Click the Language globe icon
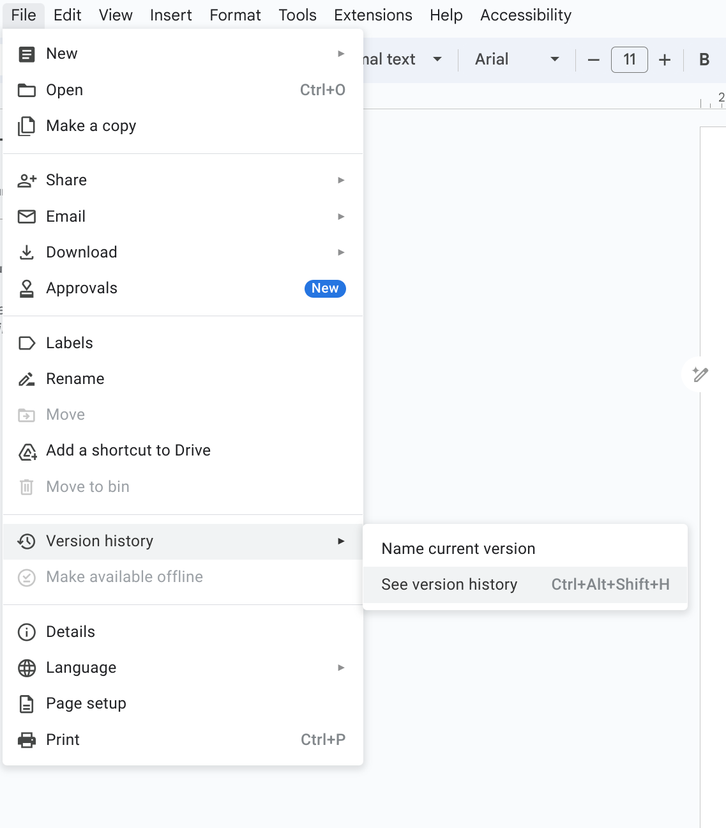726x828 pixels. point(27,668)
